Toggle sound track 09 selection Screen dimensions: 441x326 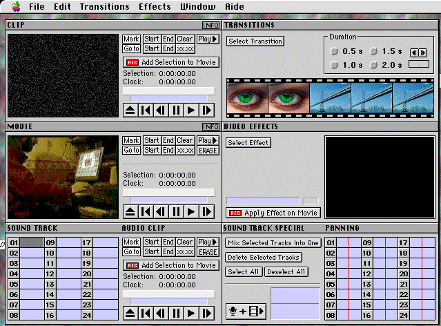tap(68, 242)
